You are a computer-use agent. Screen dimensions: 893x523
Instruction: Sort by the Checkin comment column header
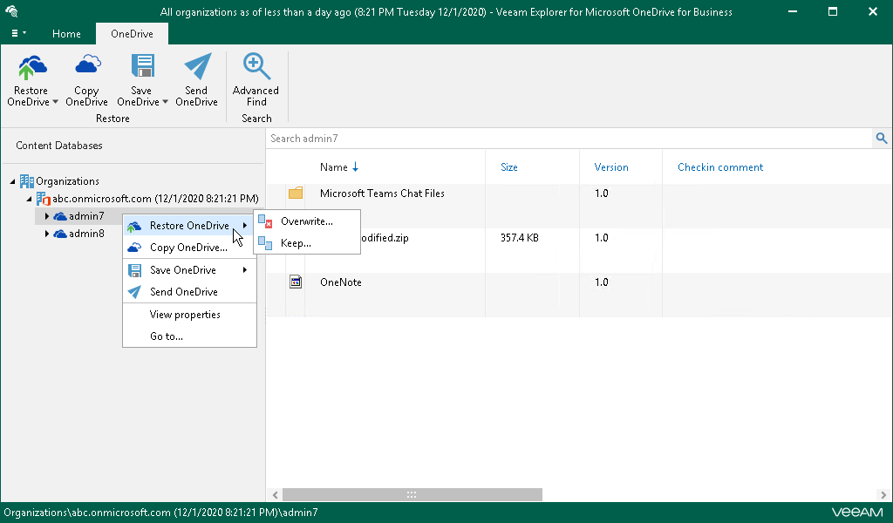720,166
